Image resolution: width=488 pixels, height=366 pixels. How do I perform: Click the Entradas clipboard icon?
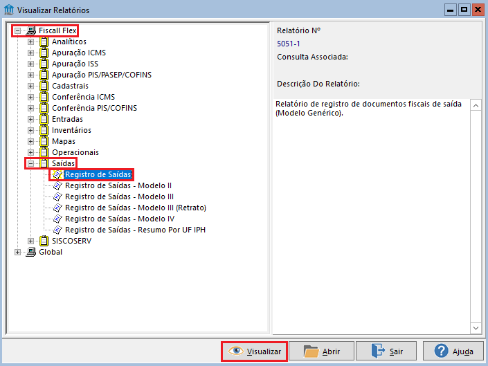point(44,119)
